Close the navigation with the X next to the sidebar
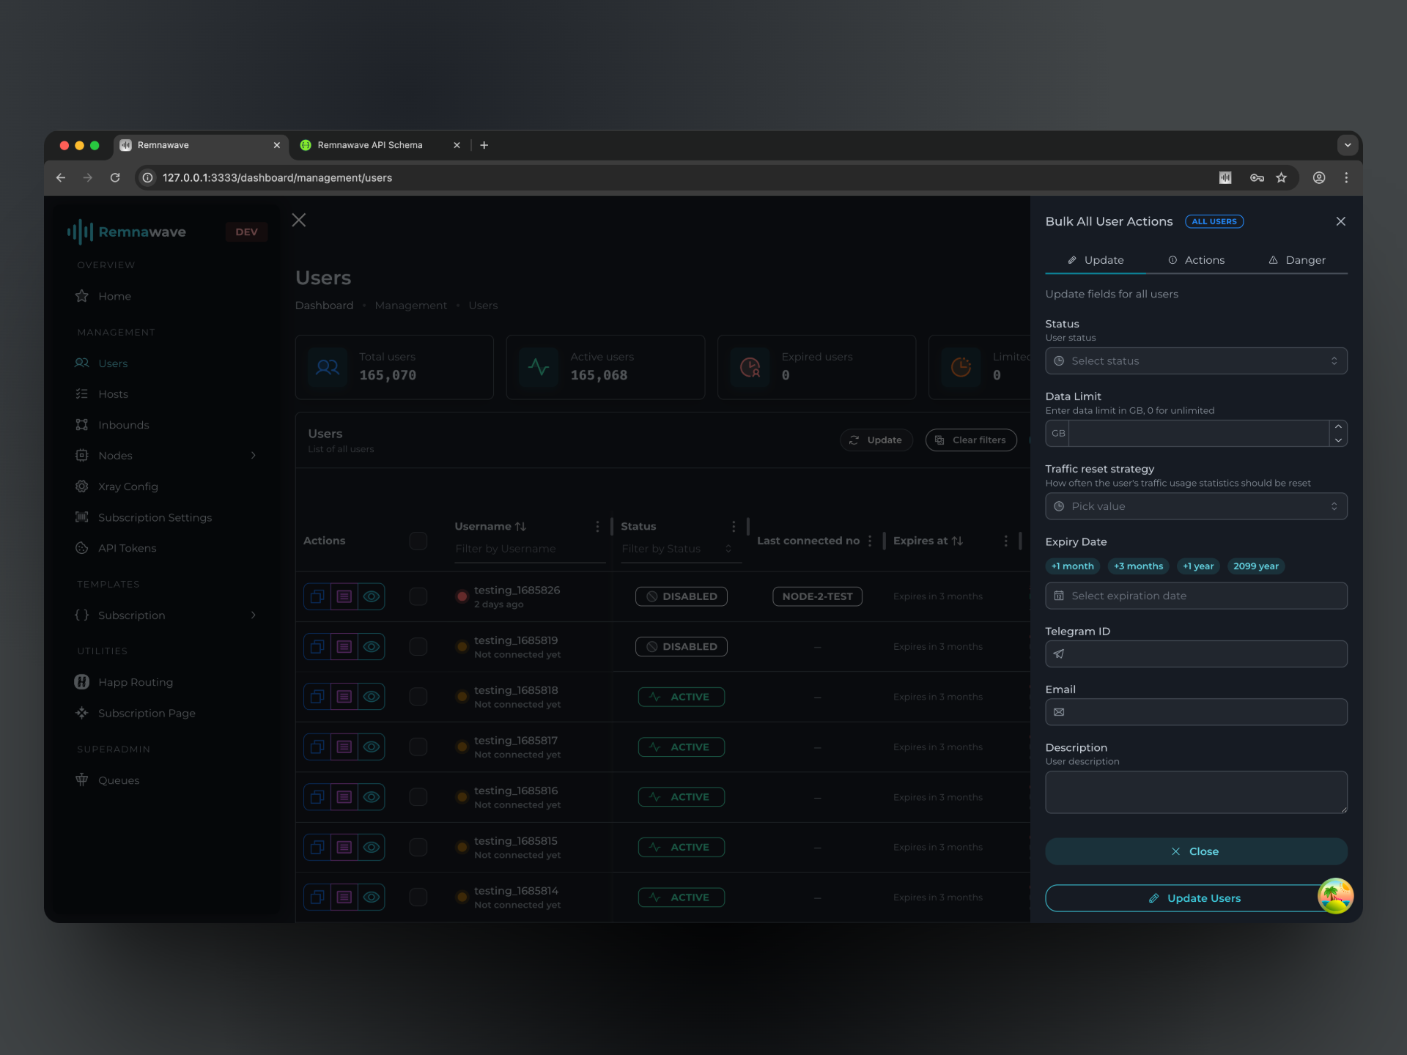The width and height of the screenshot is (1407, 1055). [299, 220]
